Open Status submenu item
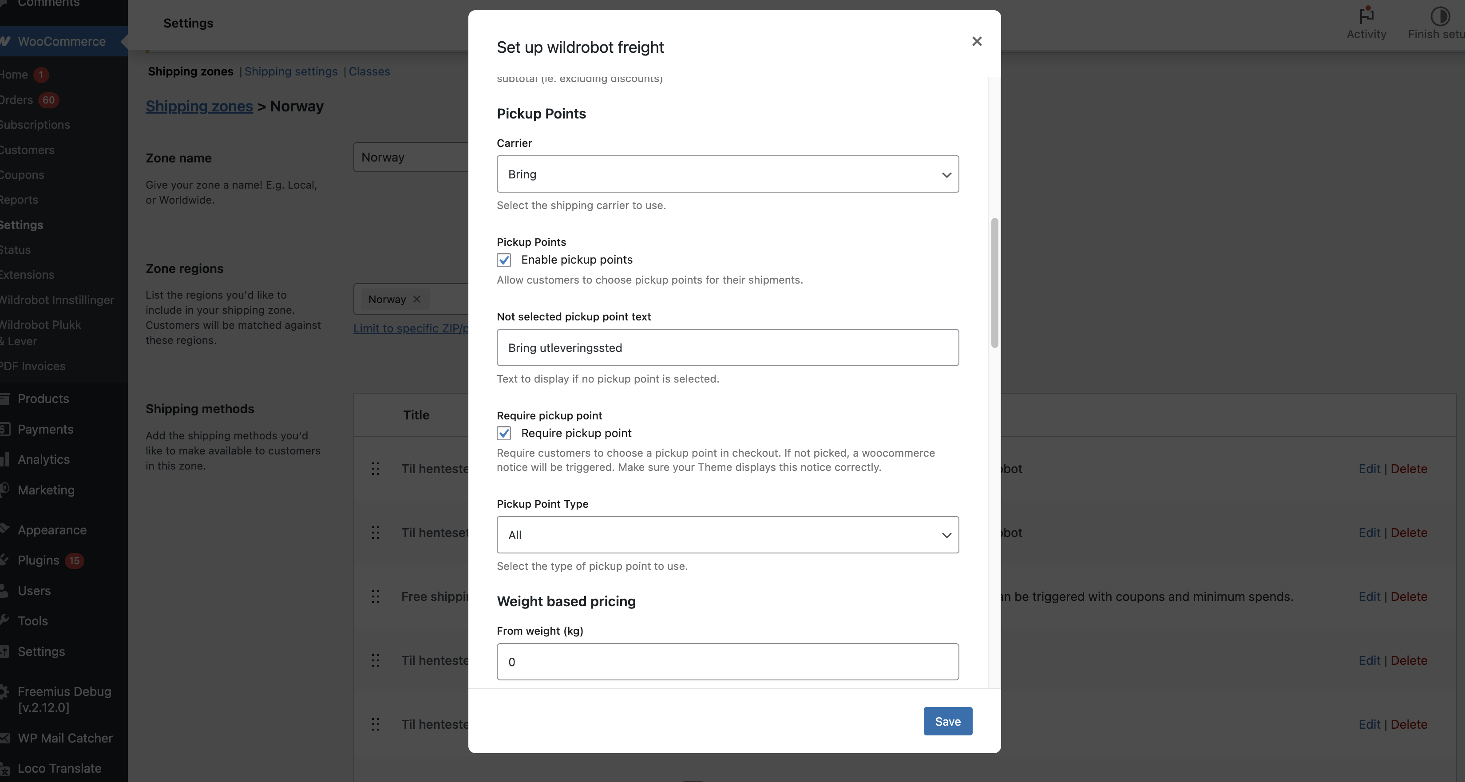 pyautogui.click(x=16, y=250)
